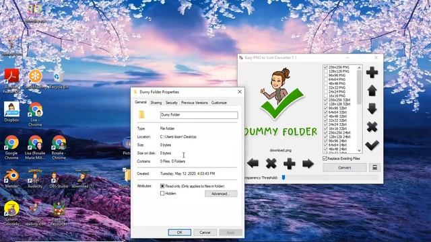
Task: Select the download (1) desktop file
Action: tap(82, 179)
